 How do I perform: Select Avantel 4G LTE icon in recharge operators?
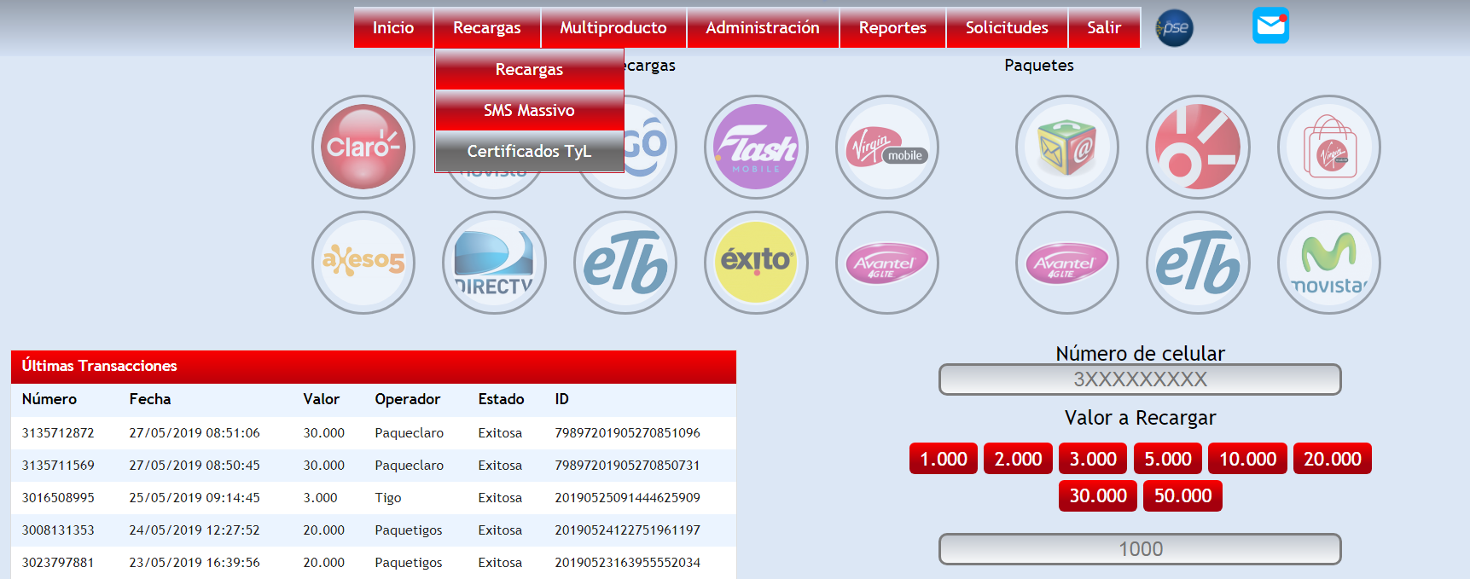click(887, 263)
